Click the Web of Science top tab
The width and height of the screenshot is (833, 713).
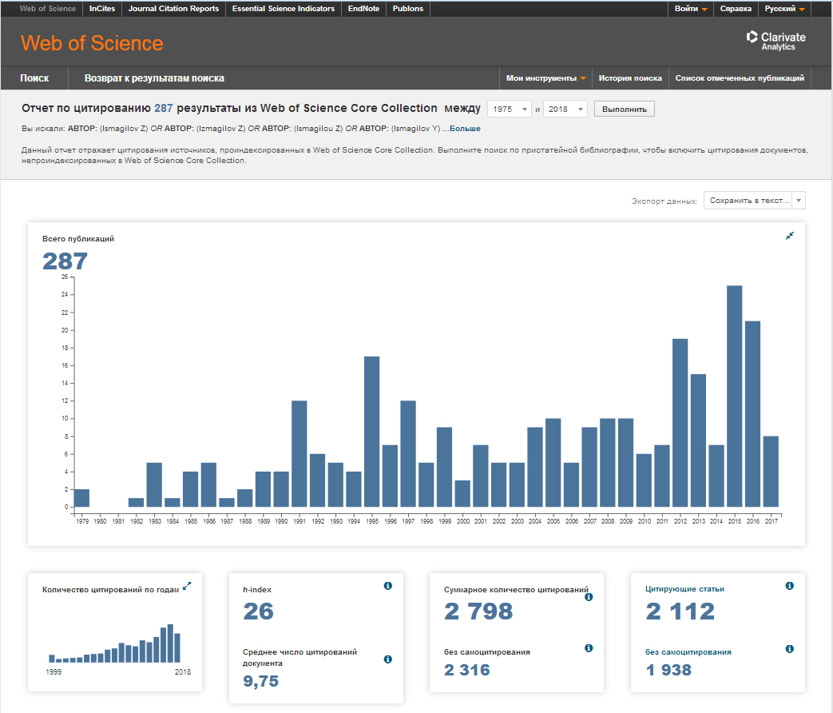(48, 9)
